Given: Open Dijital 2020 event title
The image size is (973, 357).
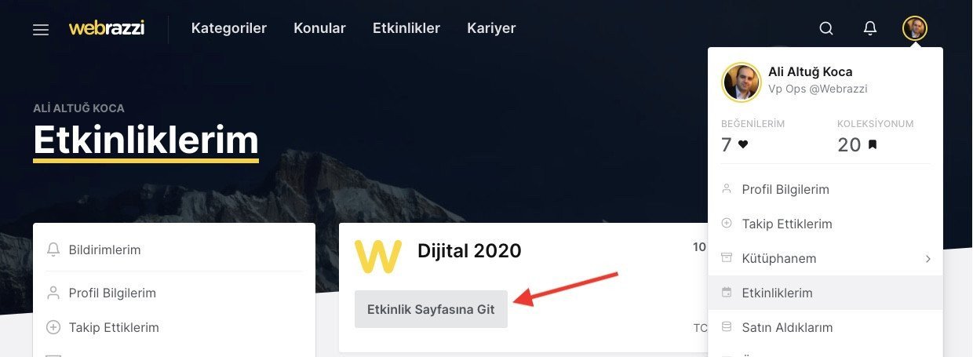Looking at the screenshot, I should pyautogui.click(x=469, y=250).
